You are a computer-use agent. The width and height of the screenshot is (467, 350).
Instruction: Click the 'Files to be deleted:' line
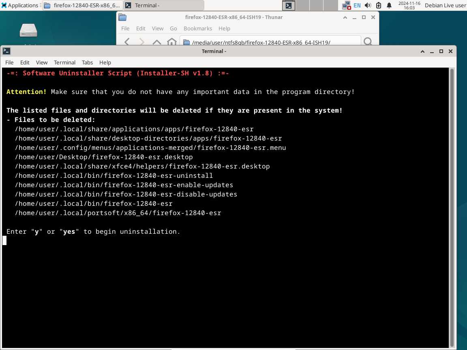(x=51, y=120)
